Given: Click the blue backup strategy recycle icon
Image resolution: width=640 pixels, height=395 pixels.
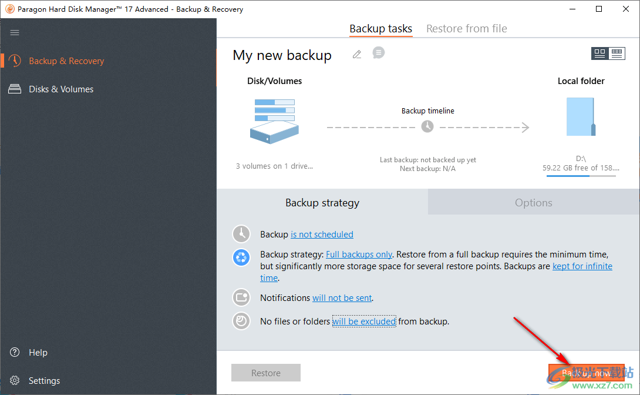Looking at the screenshot, I should tap(241, 258).
